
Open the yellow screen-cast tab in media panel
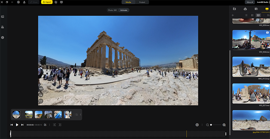[x=267, y=9]
